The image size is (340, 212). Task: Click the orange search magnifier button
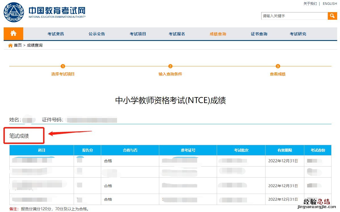point(332,16)
